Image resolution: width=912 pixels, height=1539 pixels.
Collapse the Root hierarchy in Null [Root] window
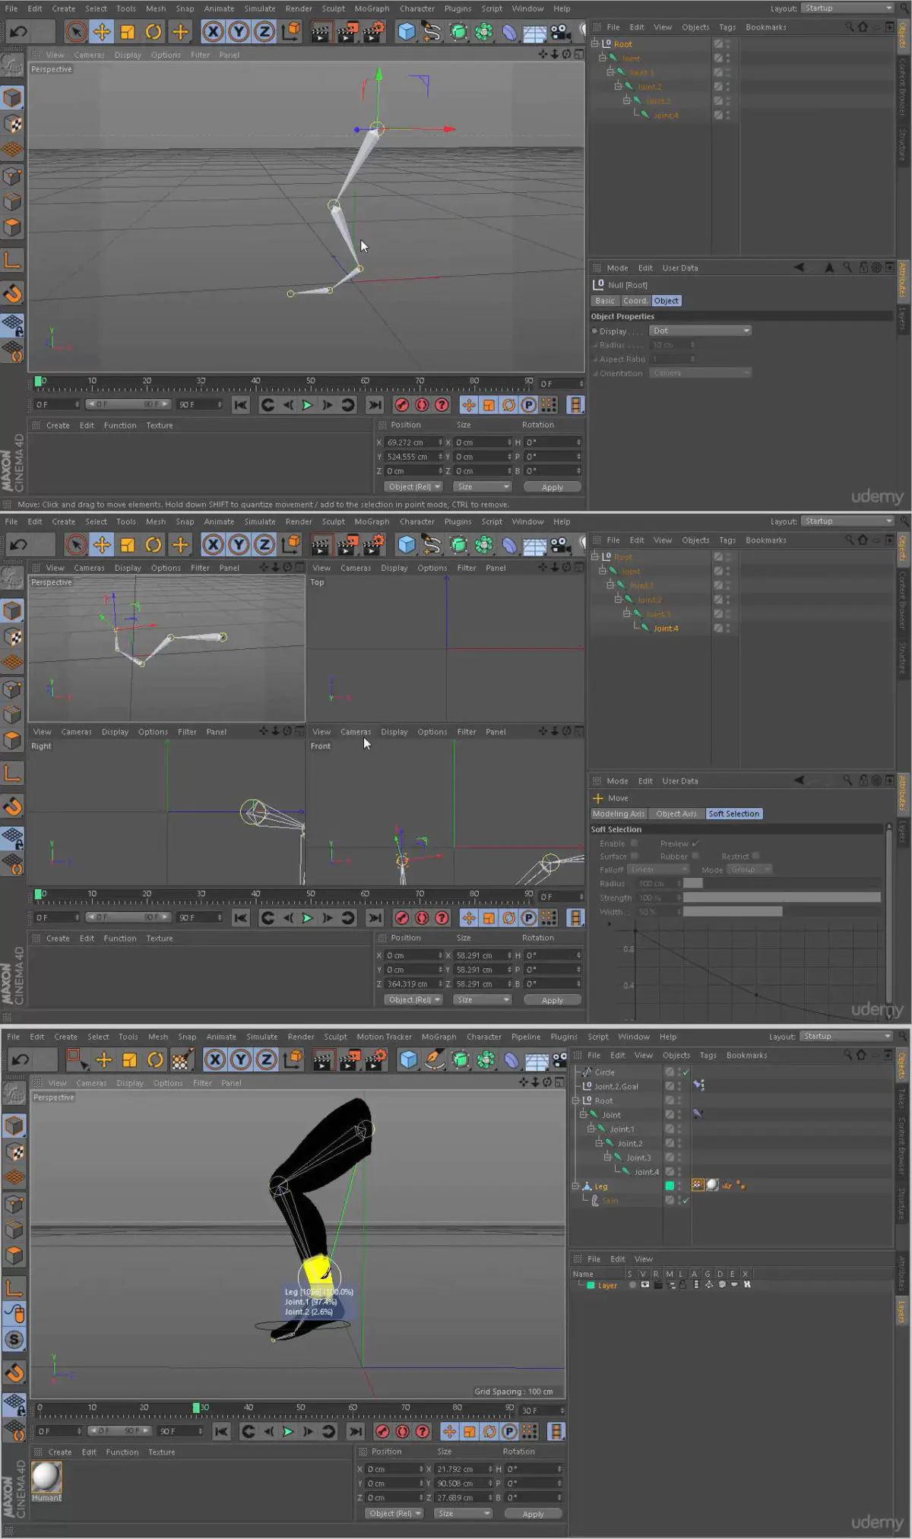[596, 44]
